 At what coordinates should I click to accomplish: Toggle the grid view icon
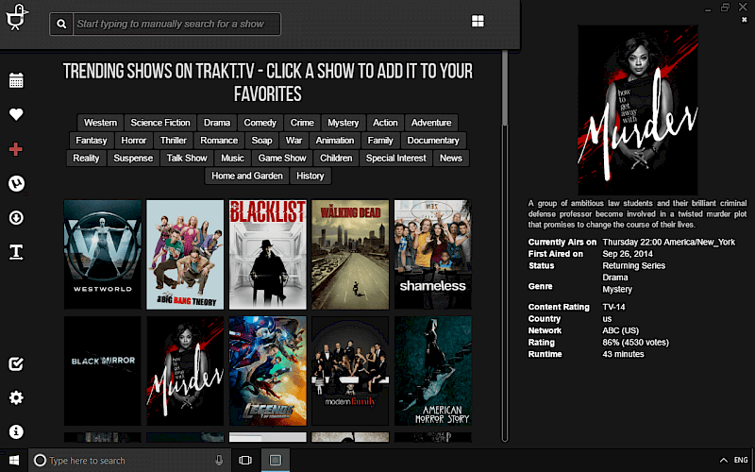[478, 21]
